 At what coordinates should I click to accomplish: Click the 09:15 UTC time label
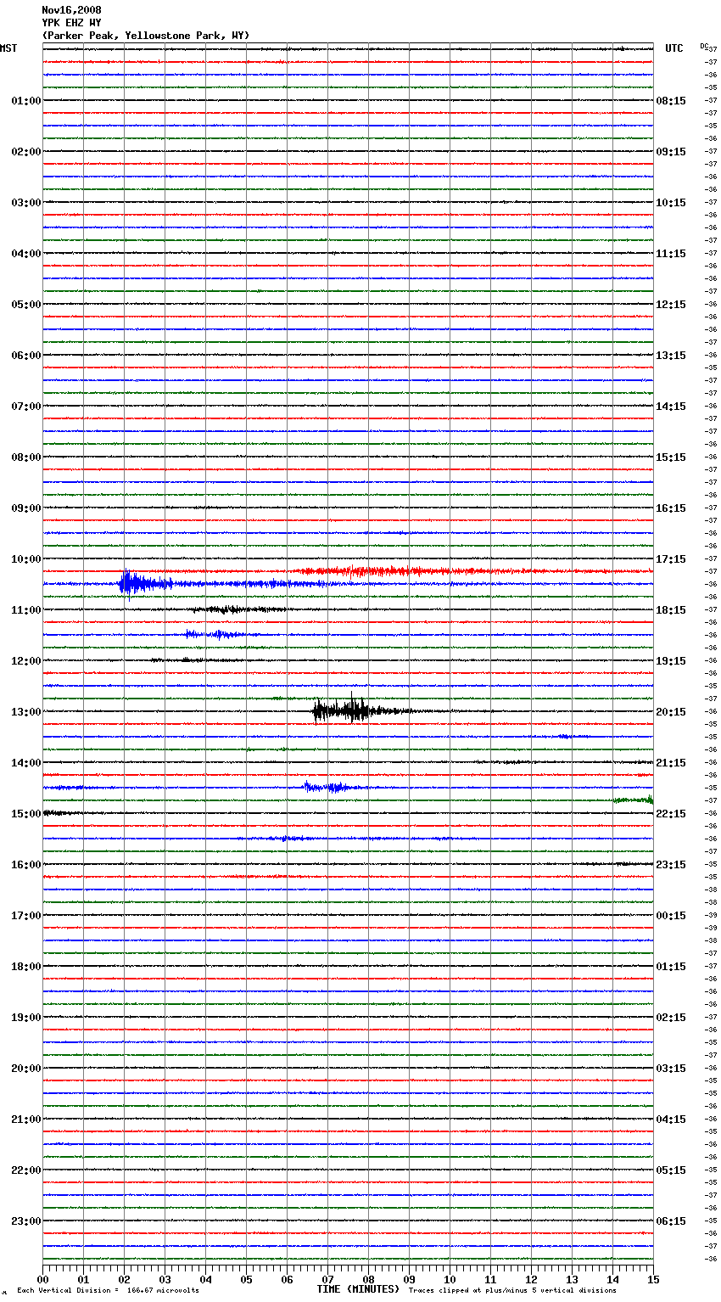coord(671,152)
